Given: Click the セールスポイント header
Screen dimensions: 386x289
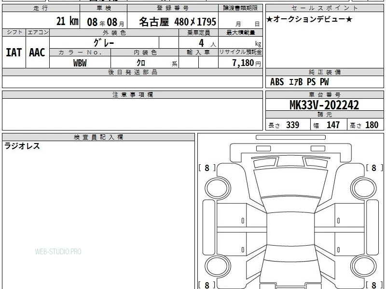Looking at the screenshot, I should coord(325,8).
